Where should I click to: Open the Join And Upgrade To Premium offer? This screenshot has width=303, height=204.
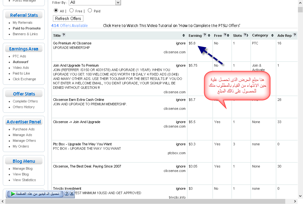[x=76, y=66]
